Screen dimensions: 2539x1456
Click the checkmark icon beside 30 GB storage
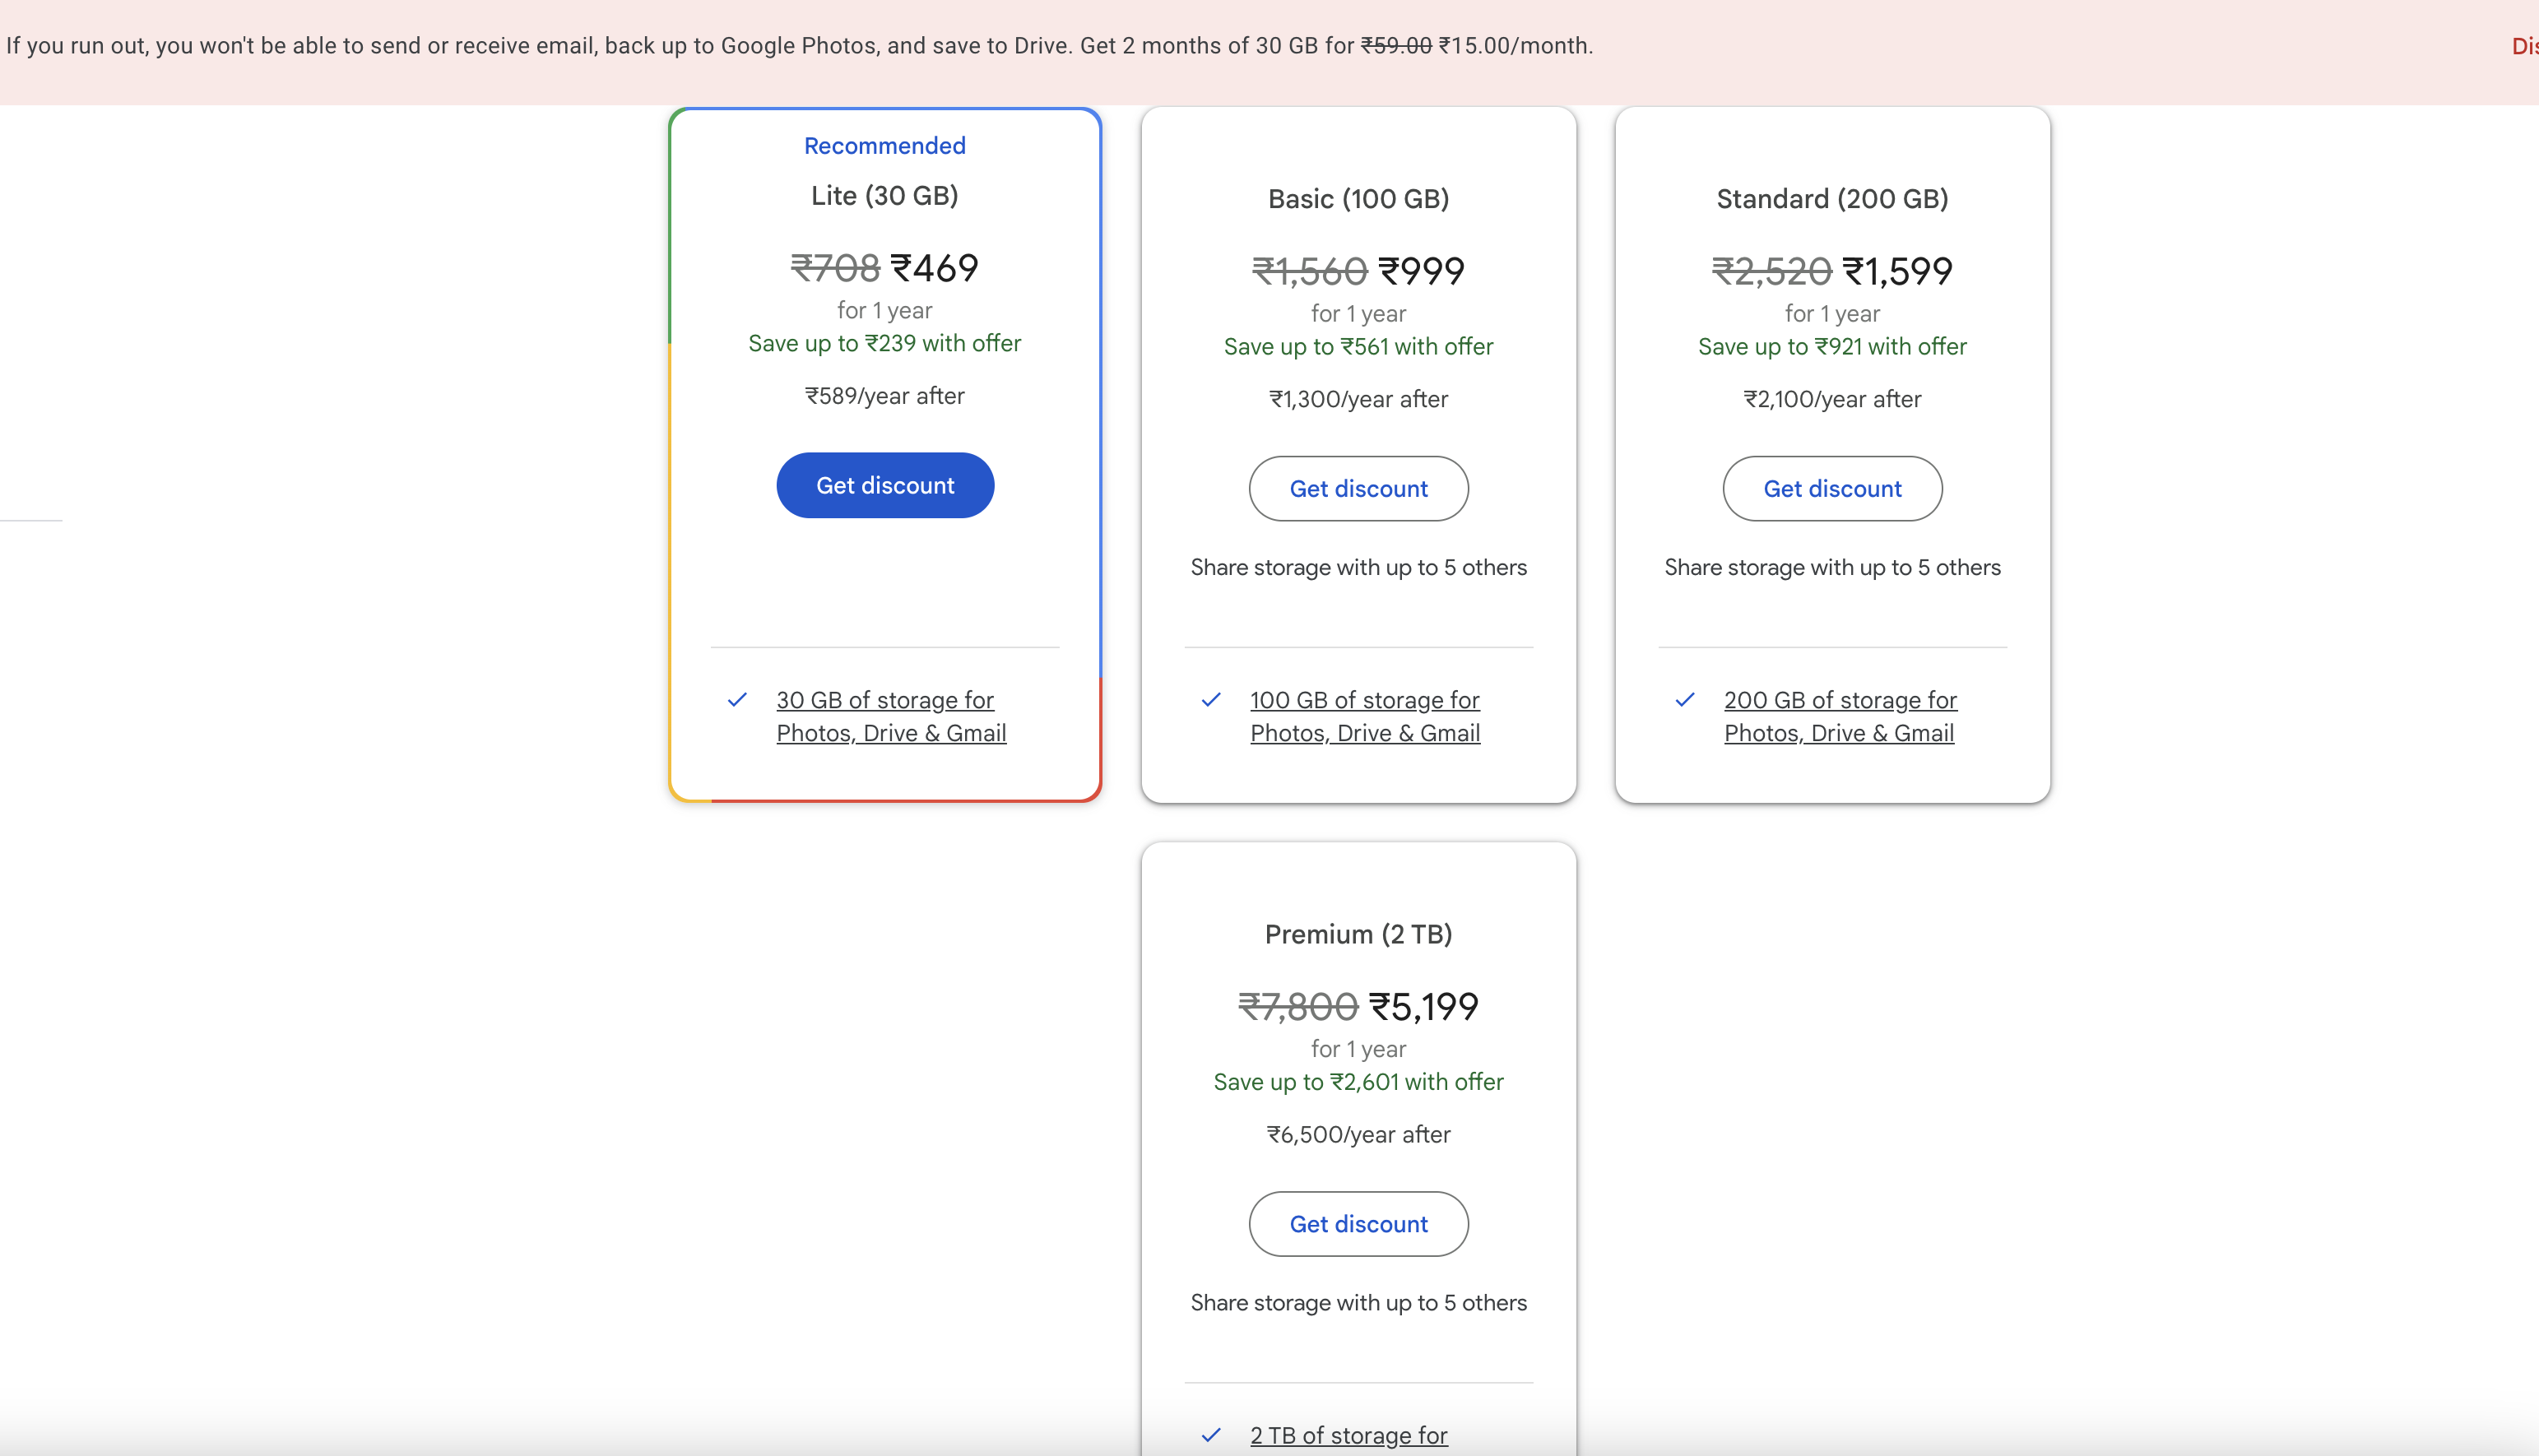737,700
